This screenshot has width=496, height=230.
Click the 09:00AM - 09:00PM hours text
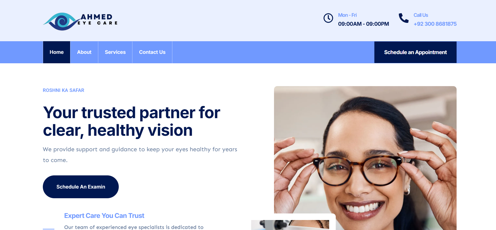pos(363,24)
